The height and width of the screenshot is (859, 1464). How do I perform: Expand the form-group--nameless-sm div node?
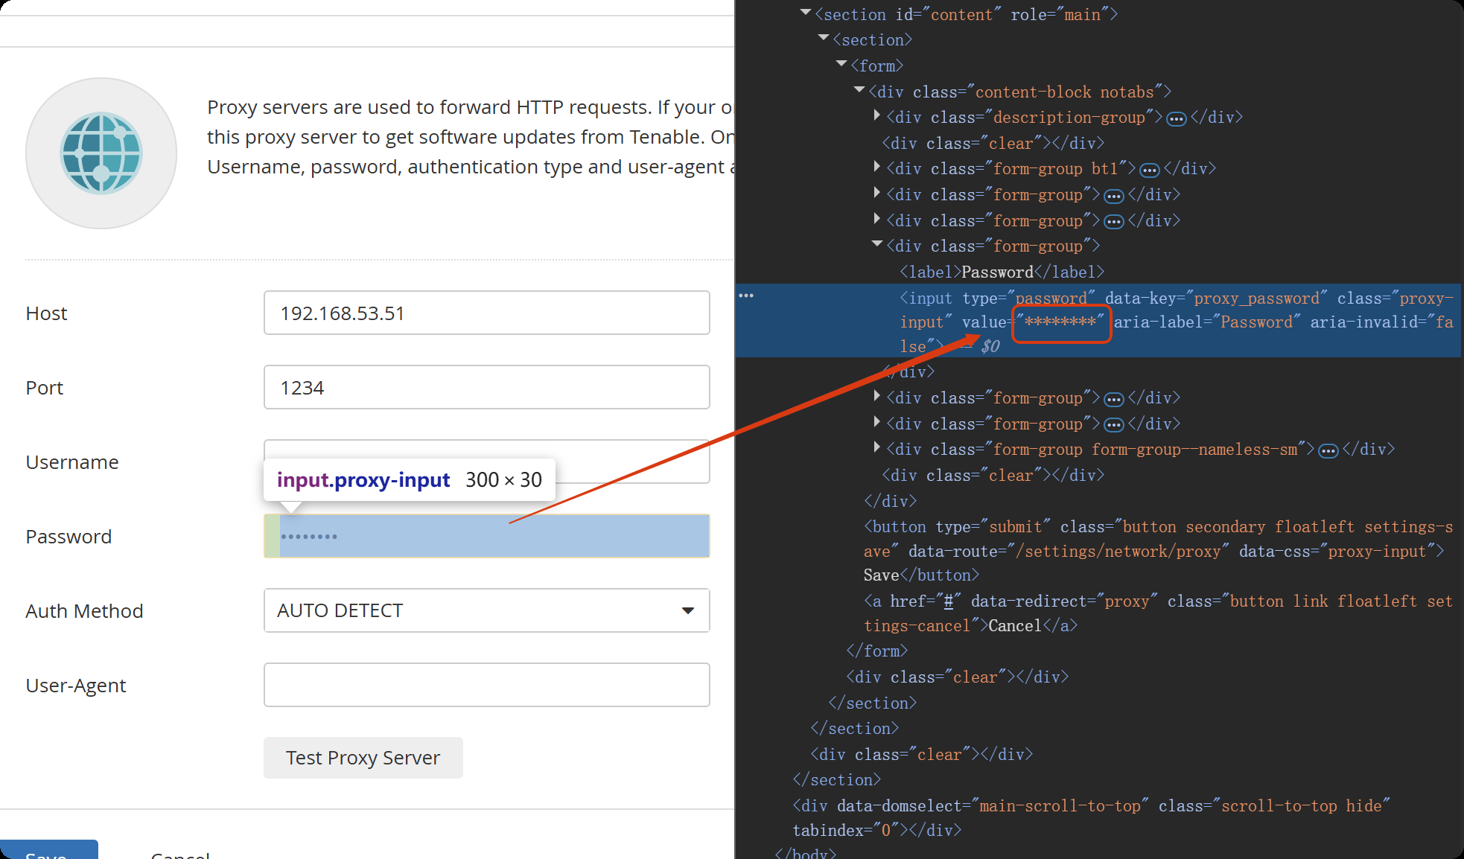coord(877,448)
